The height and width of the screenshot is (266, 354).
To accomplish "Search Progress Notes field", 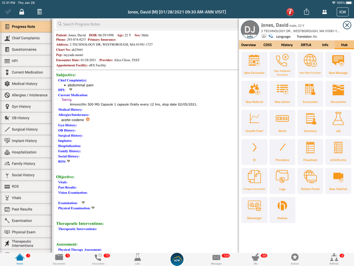I will [x=146, y=24].
